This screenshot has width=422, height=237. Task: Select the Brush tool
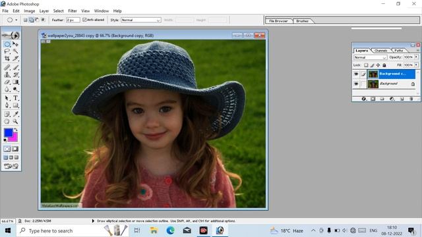pos(15,67)
